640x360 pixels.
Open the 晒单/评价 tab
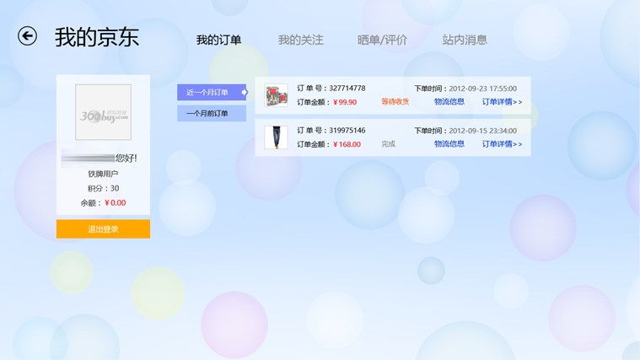383,40
